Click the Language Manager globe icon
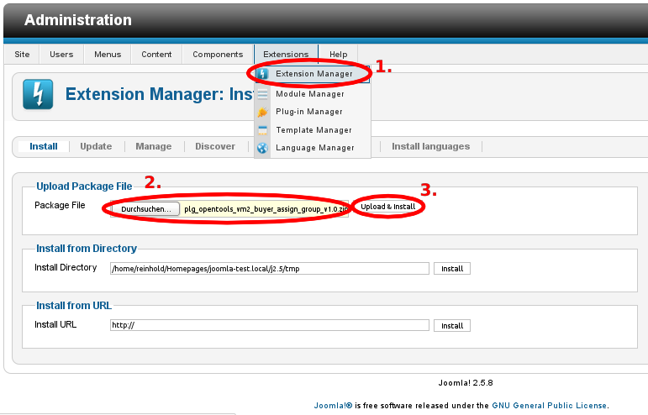This screenshot has height=415, width=648. click(262, 148)
